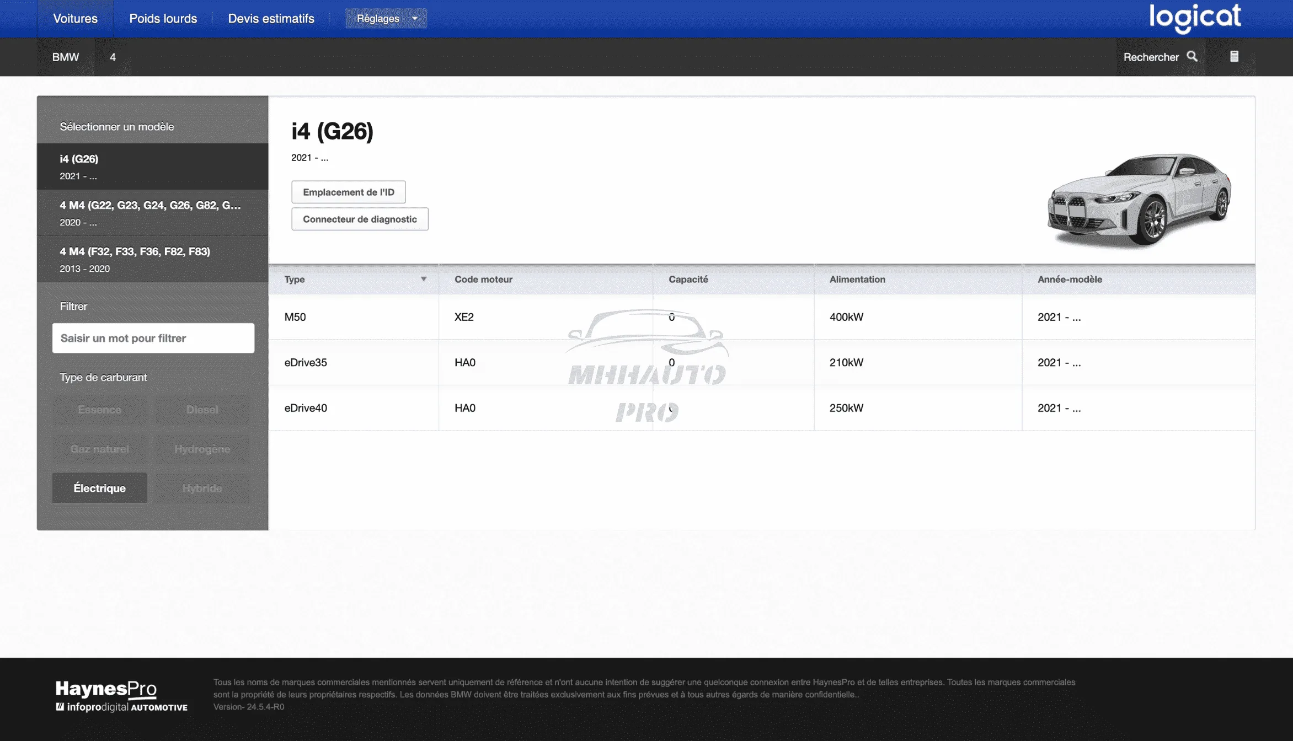Toggle the Électrique fuel filter
Screen dimensions: 1293x741
coord(100,488)
